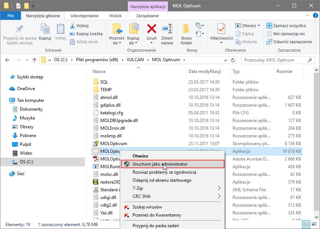Screen dimensions: 320x229
Task: Switch to the Zarządzanie tab
Action: coord(147,16)
